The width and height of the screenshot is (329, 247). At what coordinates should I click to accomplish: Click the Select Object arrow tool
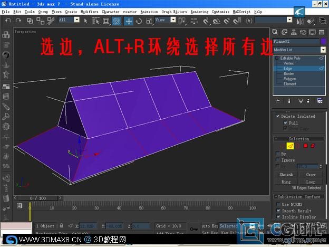click(86, 21)
